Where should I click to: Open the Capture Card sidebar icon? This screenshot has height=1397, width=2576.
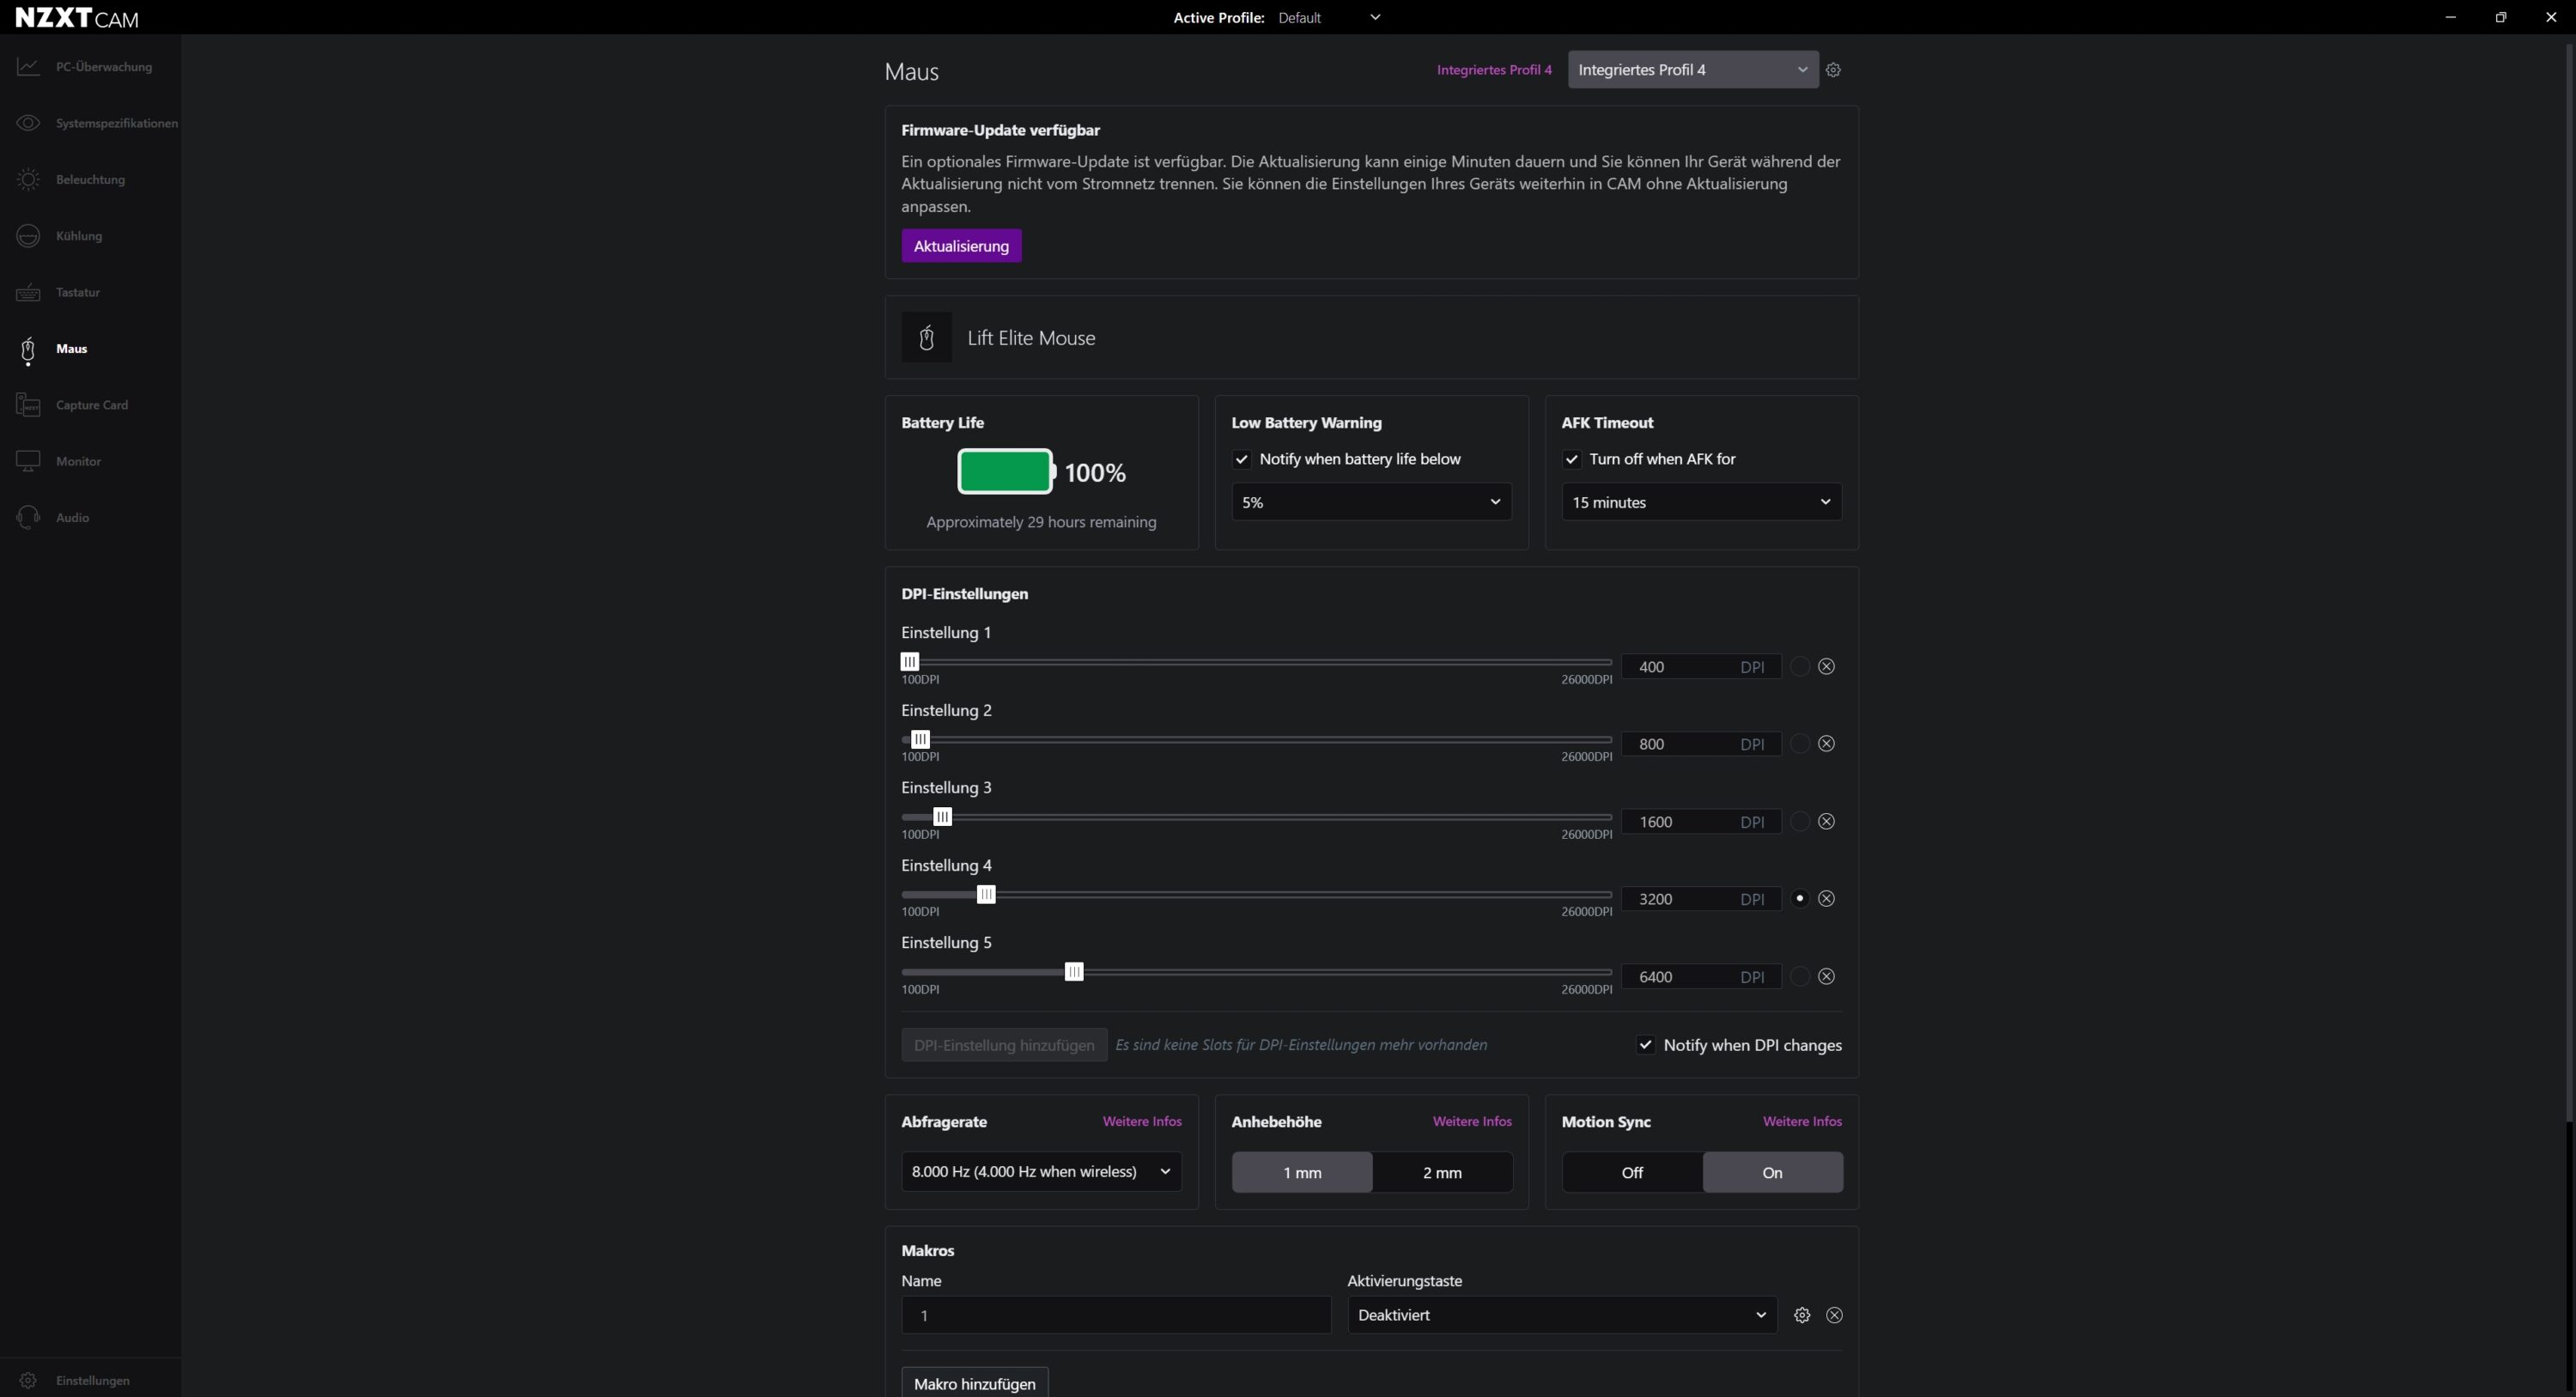(x=28, y=405)
